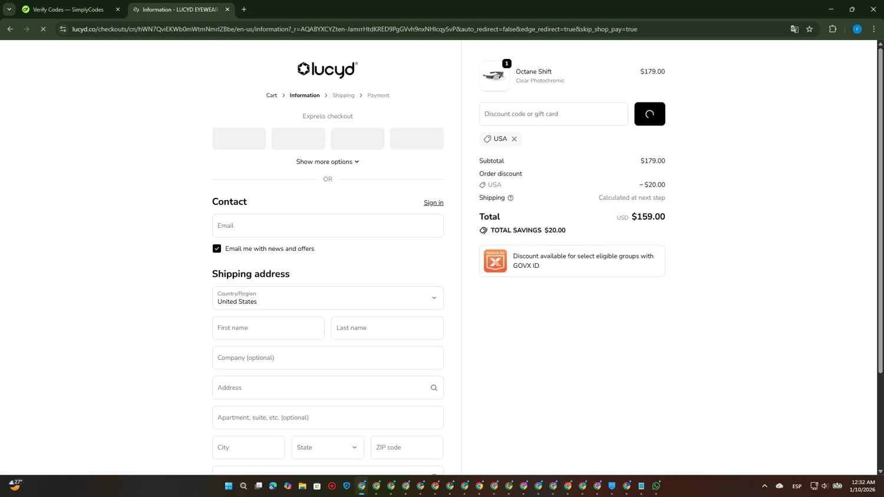The image size is (884, 497).
Task: Focus the Discount code or gift card field
Action: tap(553, 114)
